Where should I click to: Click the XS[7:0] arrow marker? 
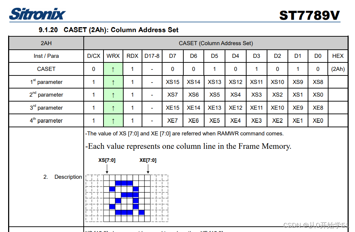[x=107, y=169]
